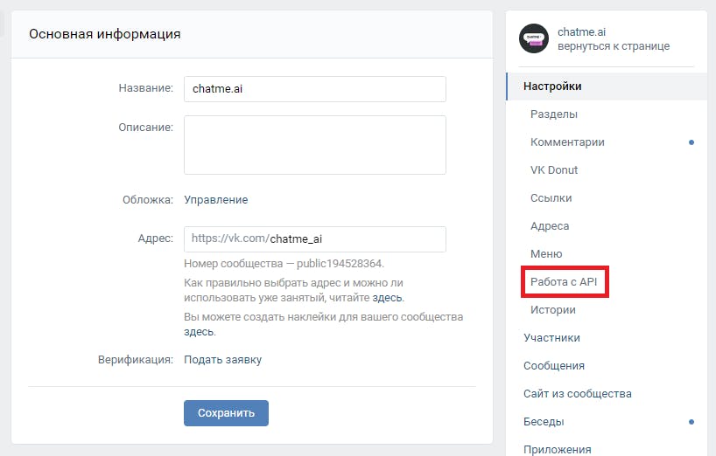716x456 pixels.
Task: Click the Обложка label
Action: click(148, 199)
